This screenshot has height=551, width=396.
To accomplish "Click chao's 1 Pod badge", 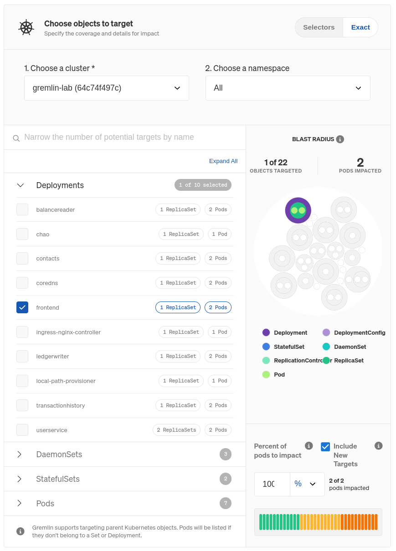I will [x=220, y=234].
